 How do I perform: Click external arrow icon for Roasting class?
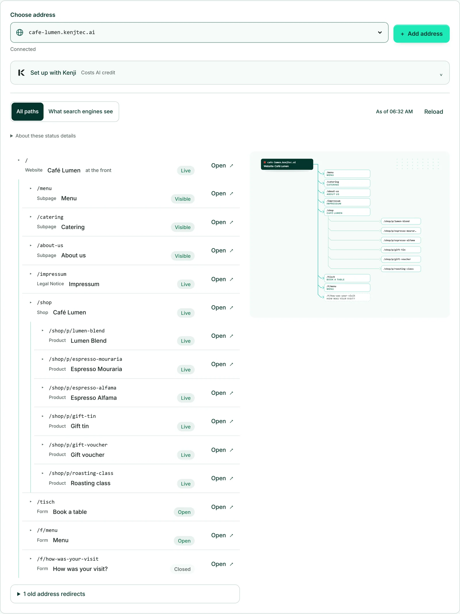tap(231, 478)
